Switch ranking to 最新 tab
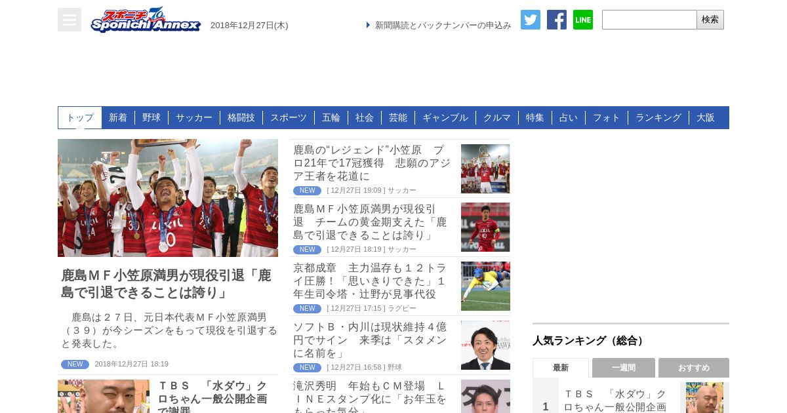 click(561, 368)
